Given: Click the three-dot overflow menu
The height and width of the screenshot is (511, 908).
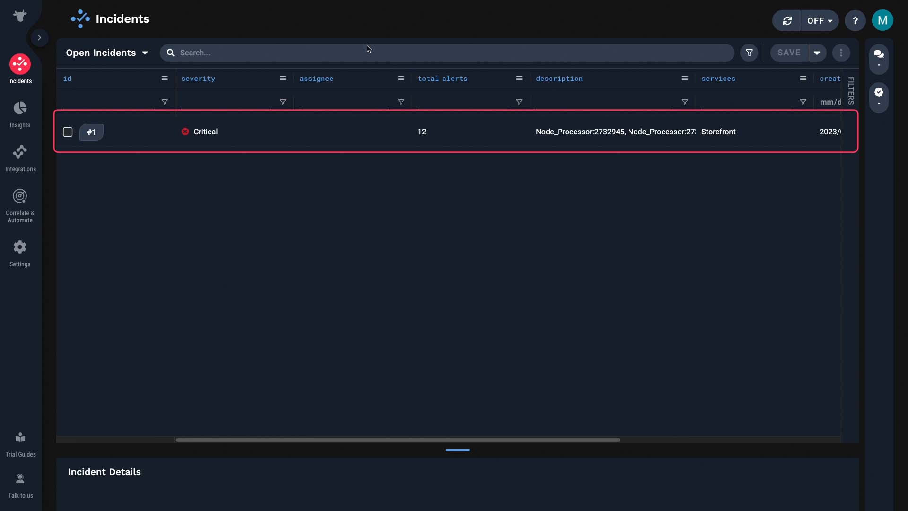Looking at the screenshot, I should (x=841, y=53).
